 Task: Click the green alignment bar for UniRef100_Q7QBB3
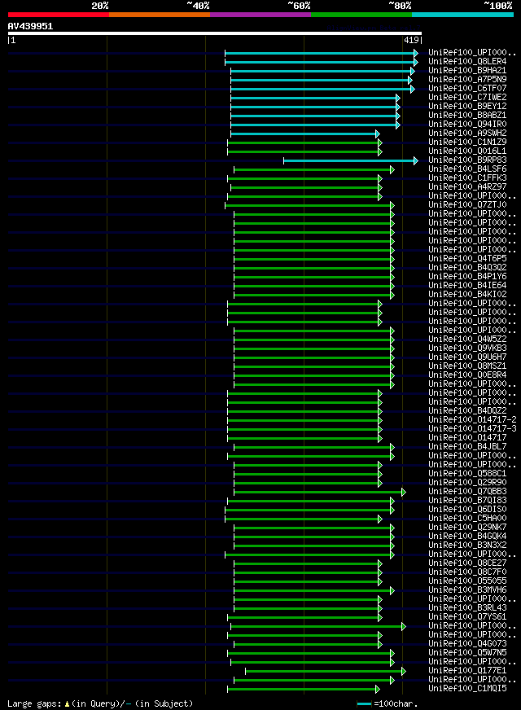(x=320, y=492)
